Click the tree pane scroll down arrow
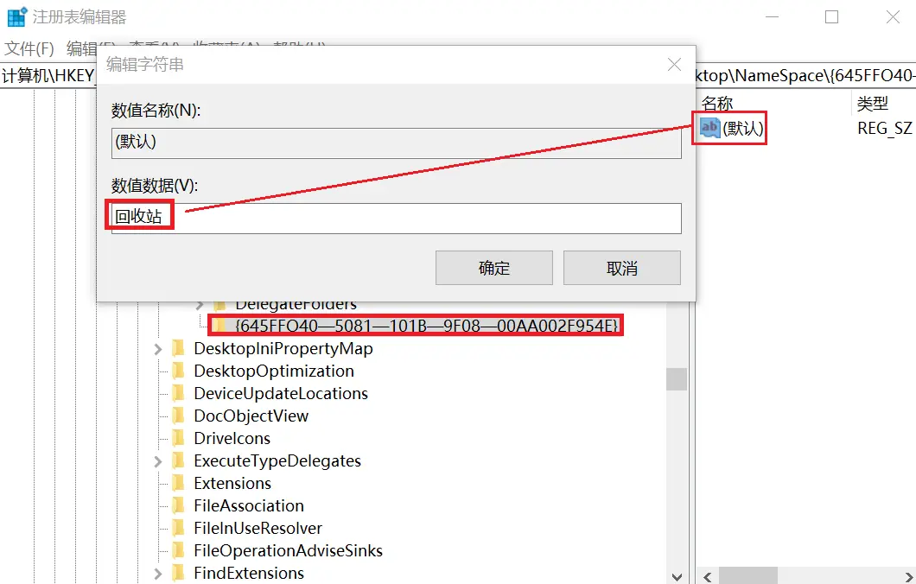This screenshot has height=584, width=916. point(677,574)
